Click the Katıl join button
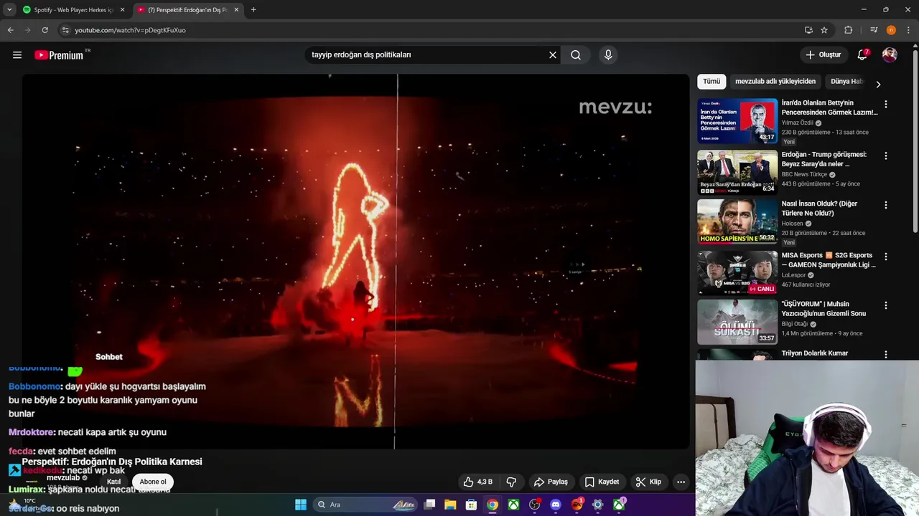Viewport: 919px width, 516px height. 113,482
